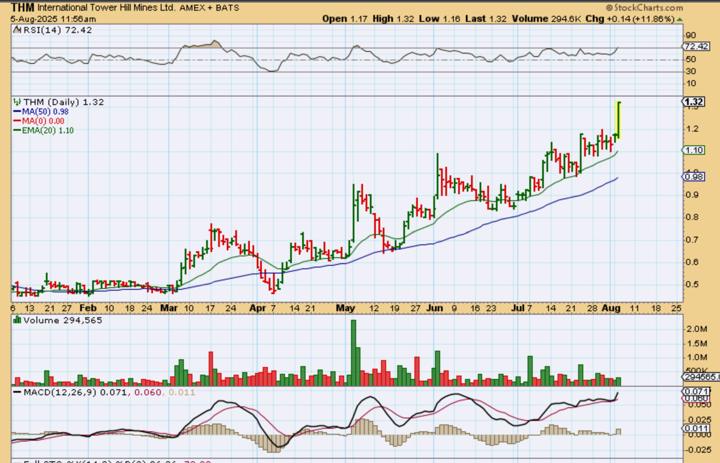Click the 1.32 last price tag on the right axis
This screenshot has height=463, width=720.
[x=693, y=102]
